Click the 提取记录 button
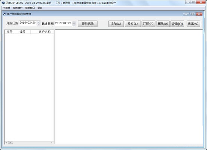 (x=88, y=24)
